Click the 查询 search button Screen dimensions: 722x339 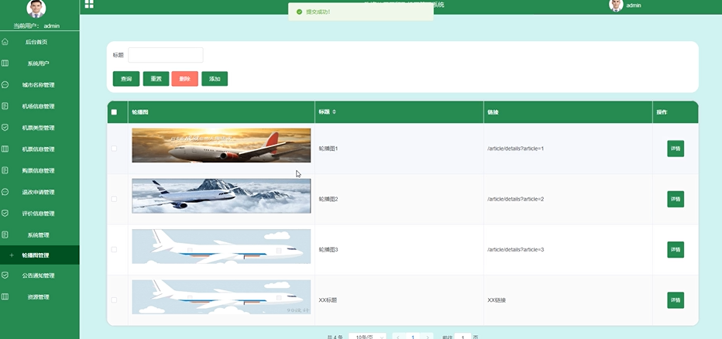pos(126,79)
